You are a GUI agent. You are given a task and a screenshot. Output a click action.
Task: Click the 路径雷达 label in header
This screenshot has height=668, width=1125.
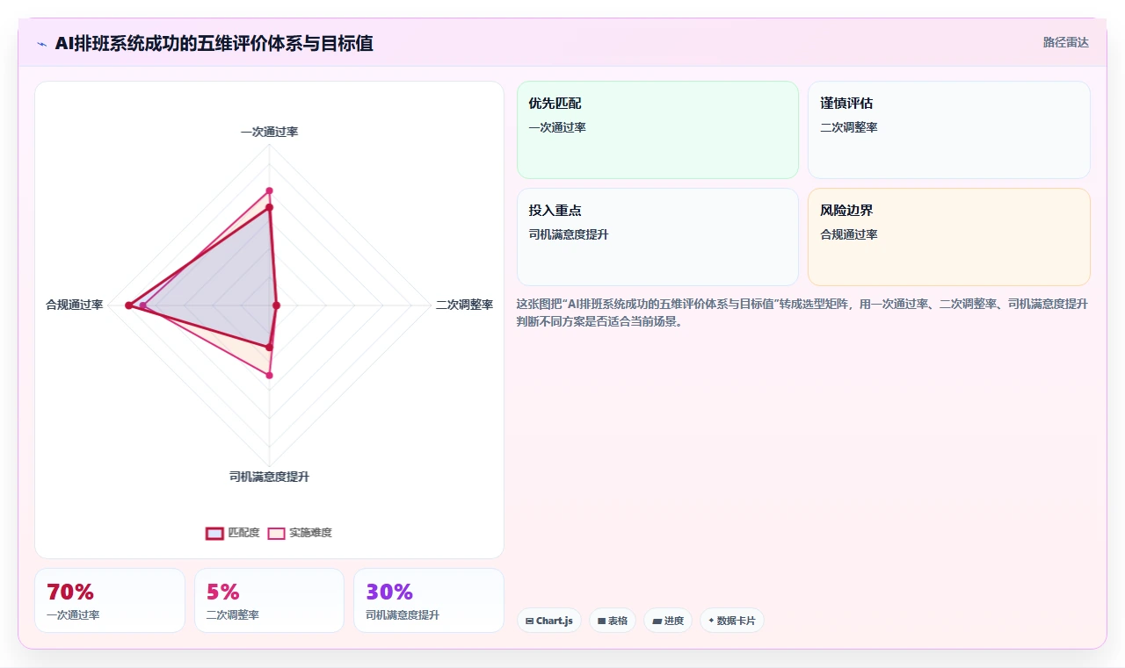[1065, 42]
